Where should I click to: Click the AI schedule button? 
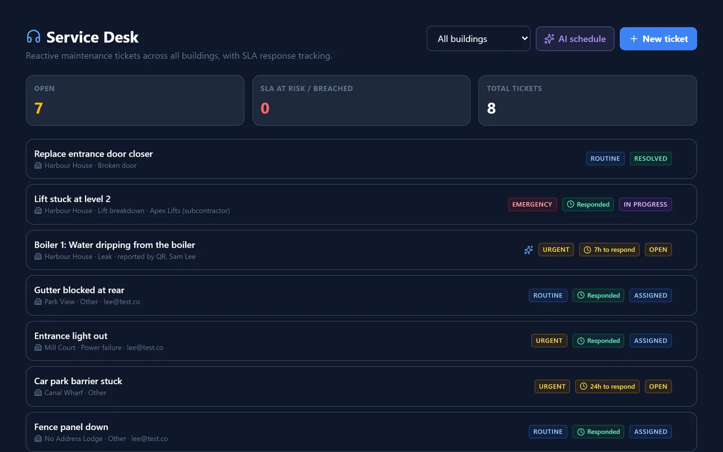[575, 39]
